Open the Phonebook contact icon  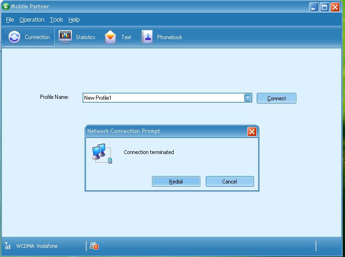pyautogui.click(x=147, y=37)
